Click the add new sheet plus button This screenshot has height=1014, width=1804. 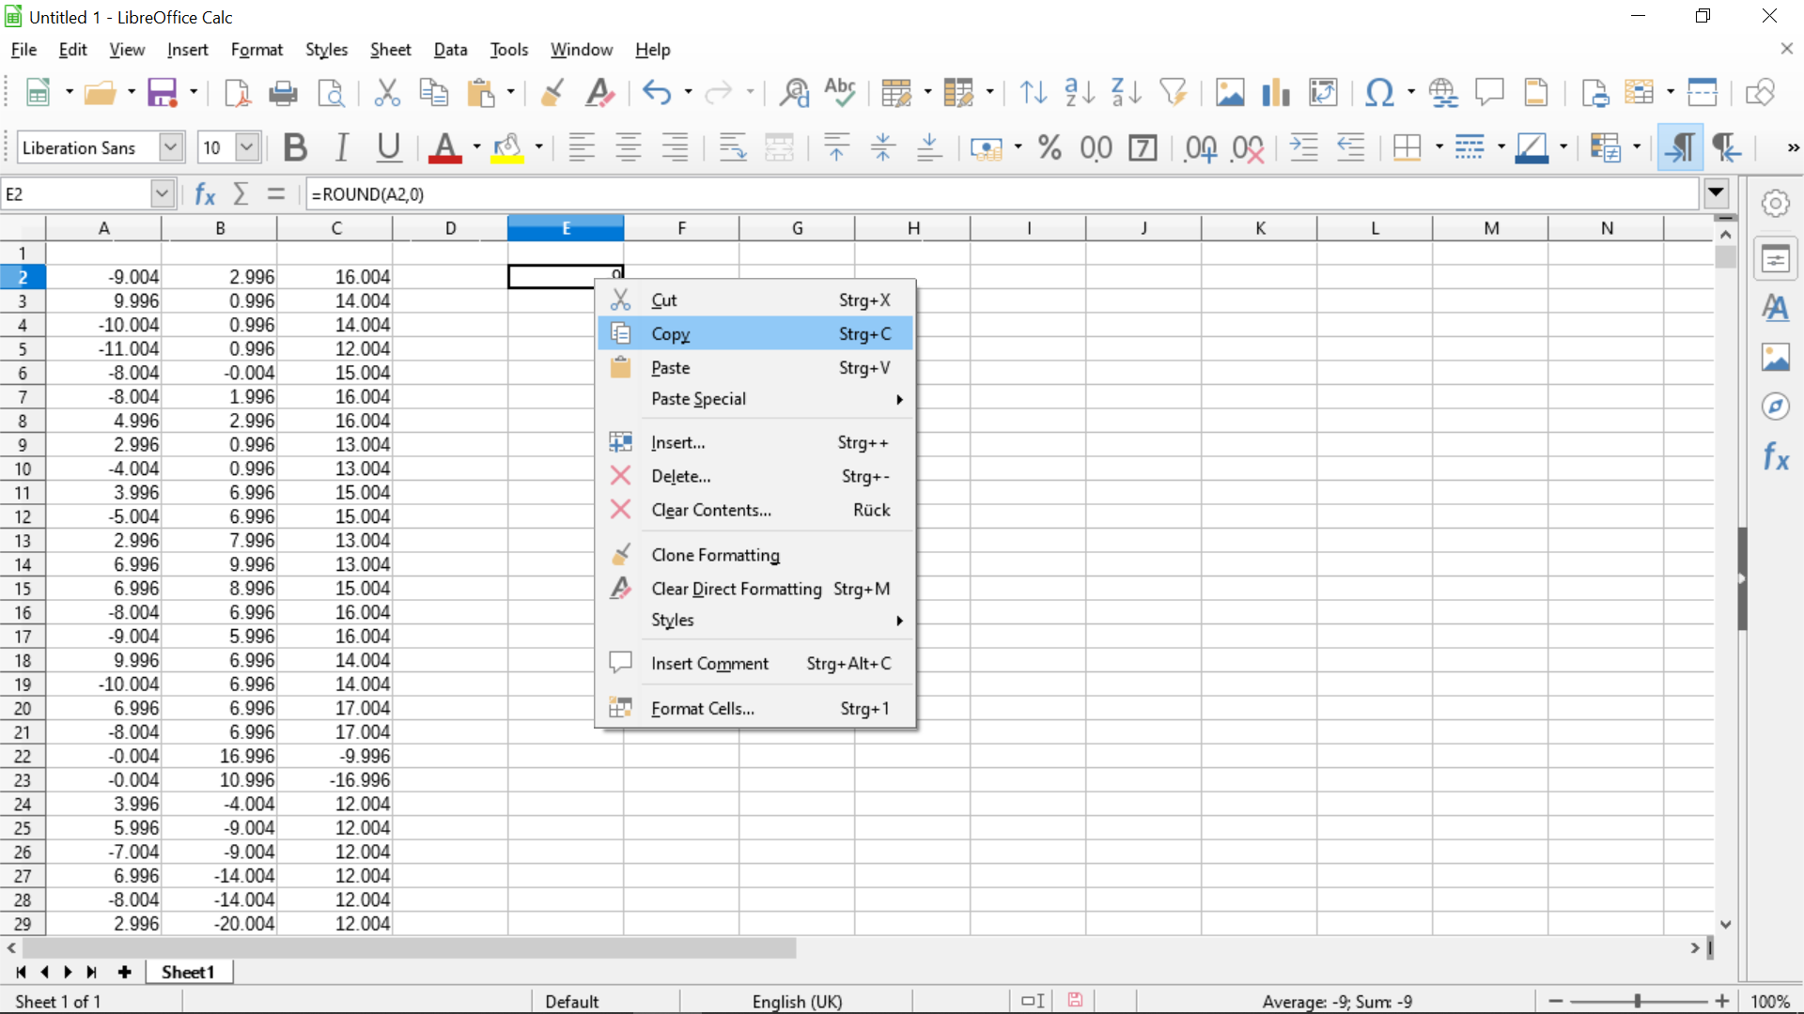[x=124, y=972]
